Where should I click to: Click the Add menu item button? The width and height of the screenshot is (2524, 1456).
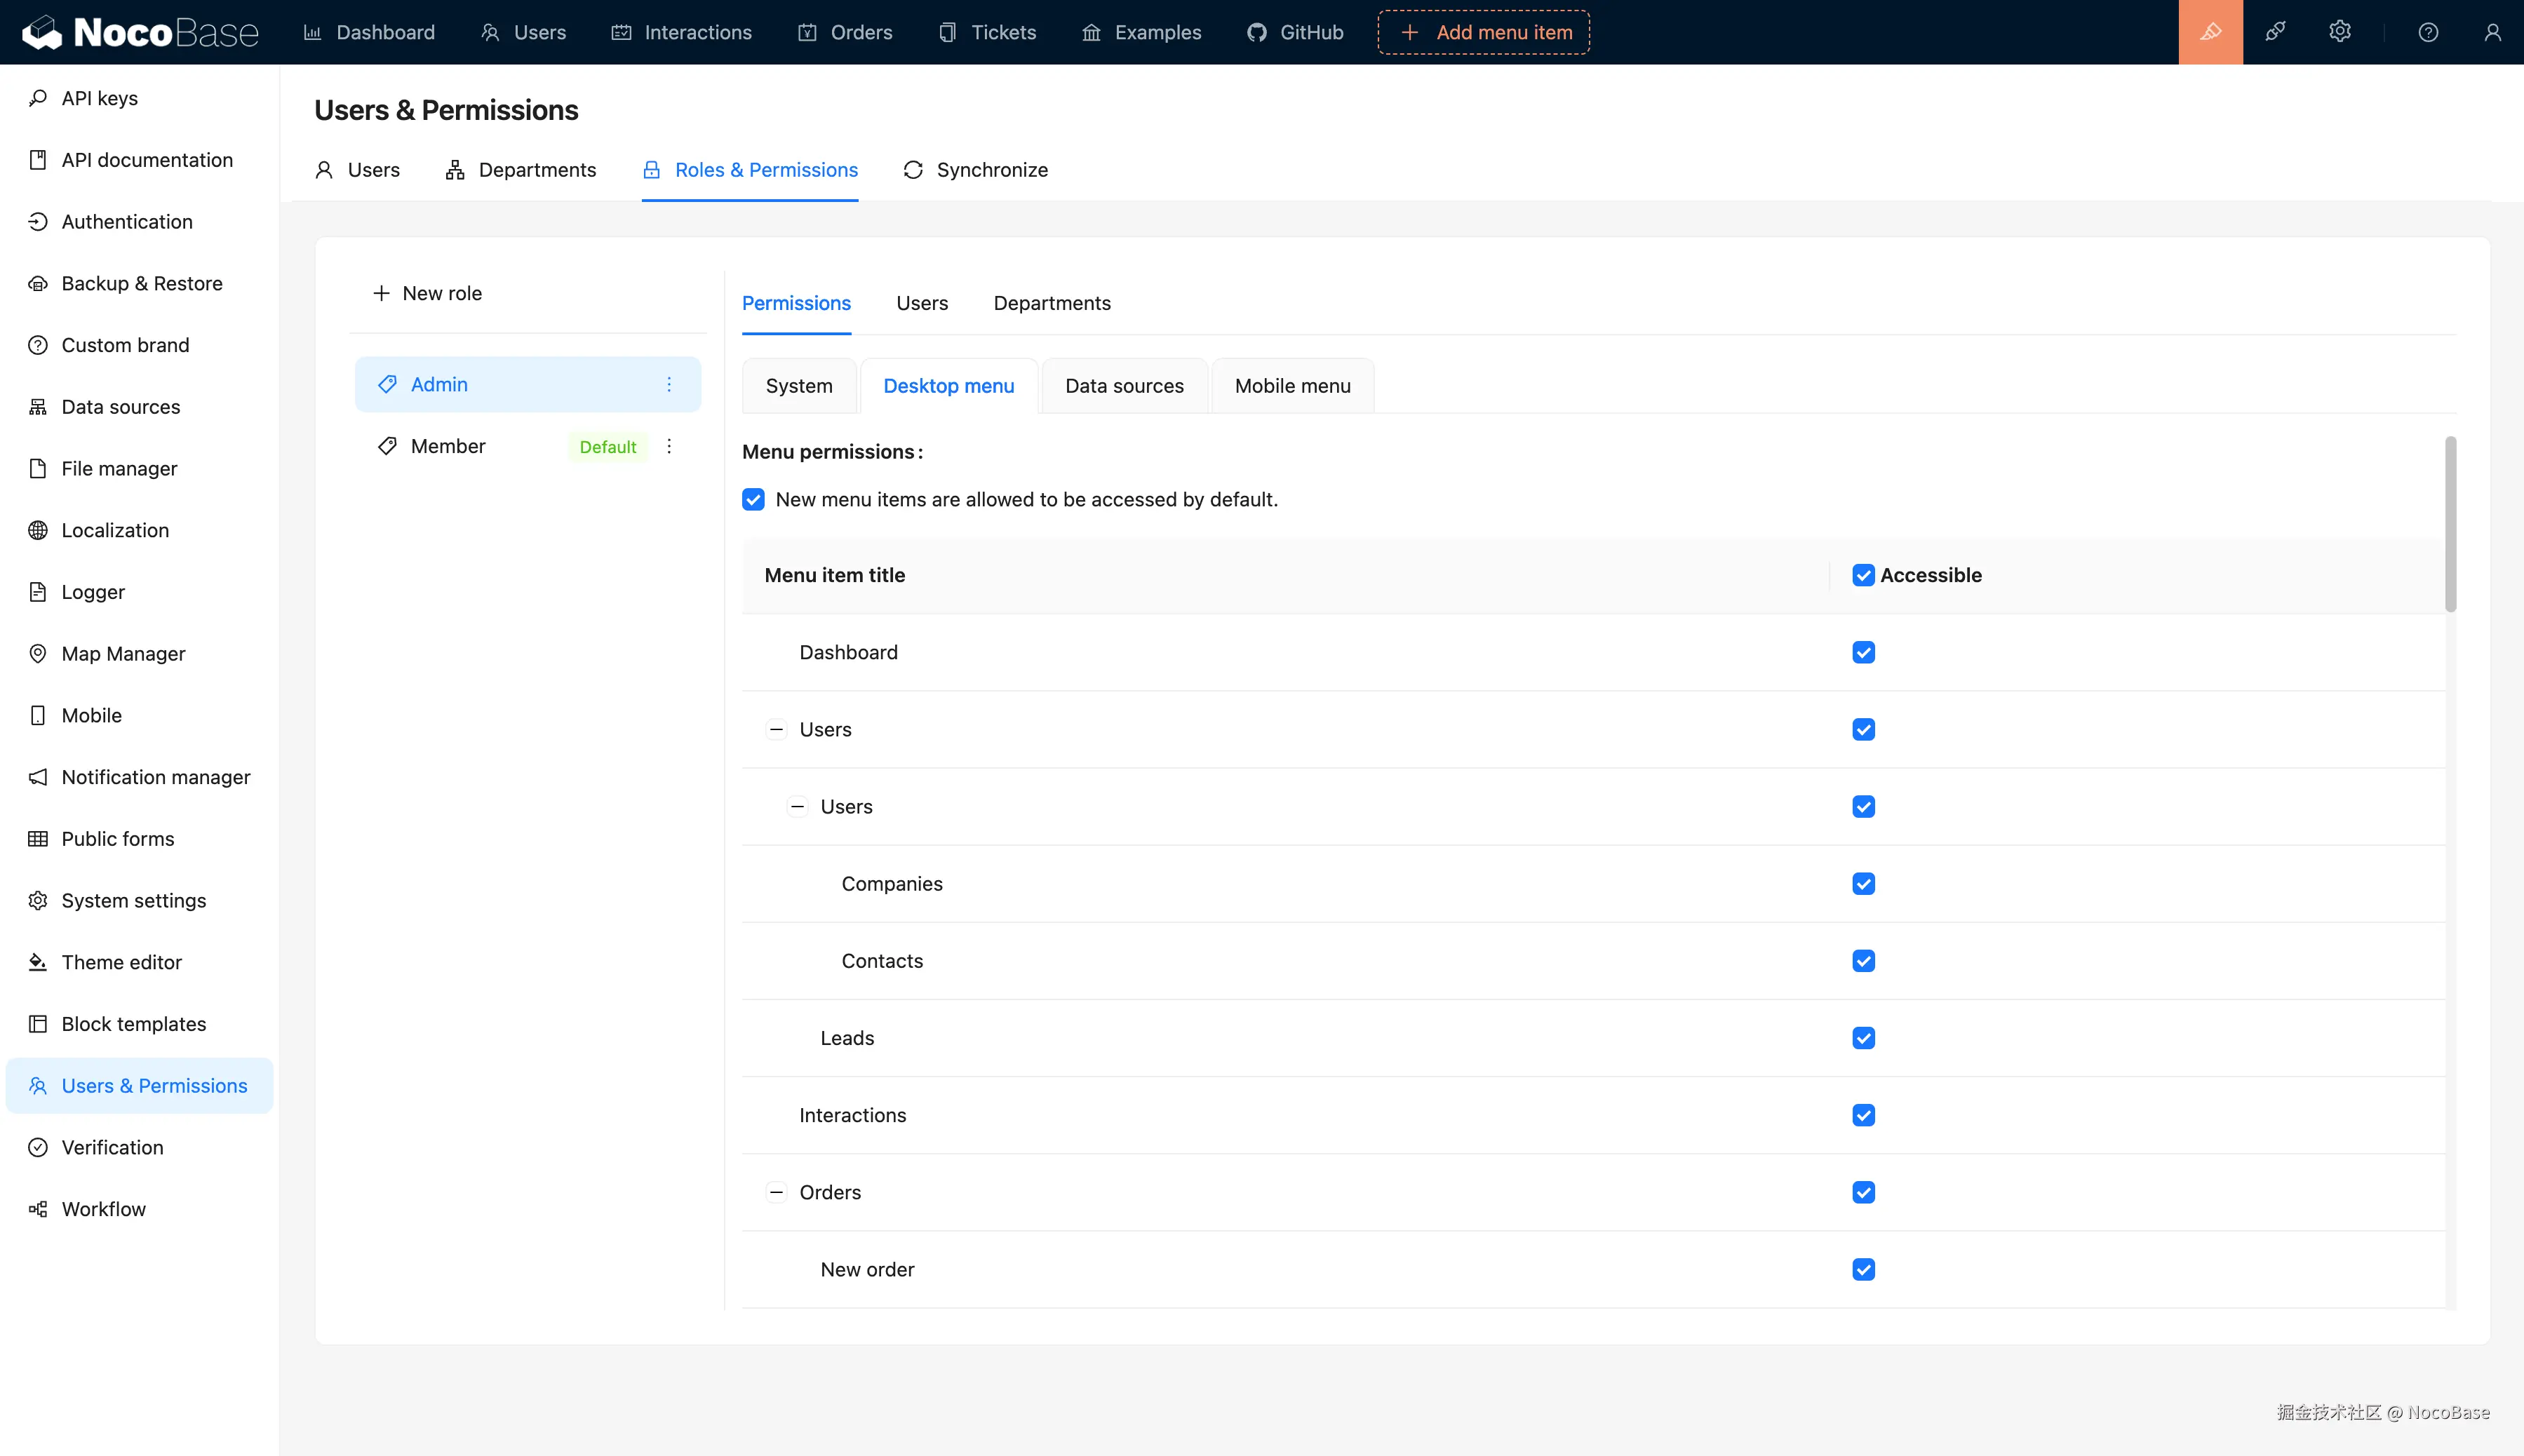[x=1483, y=31]
